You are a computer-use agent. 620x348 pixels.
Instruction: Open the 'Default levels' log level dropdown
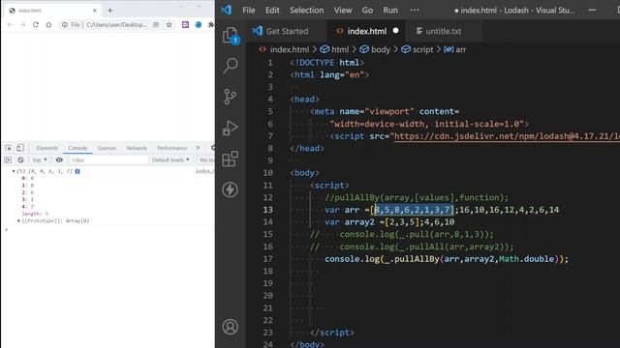click(x=170, y=159)
